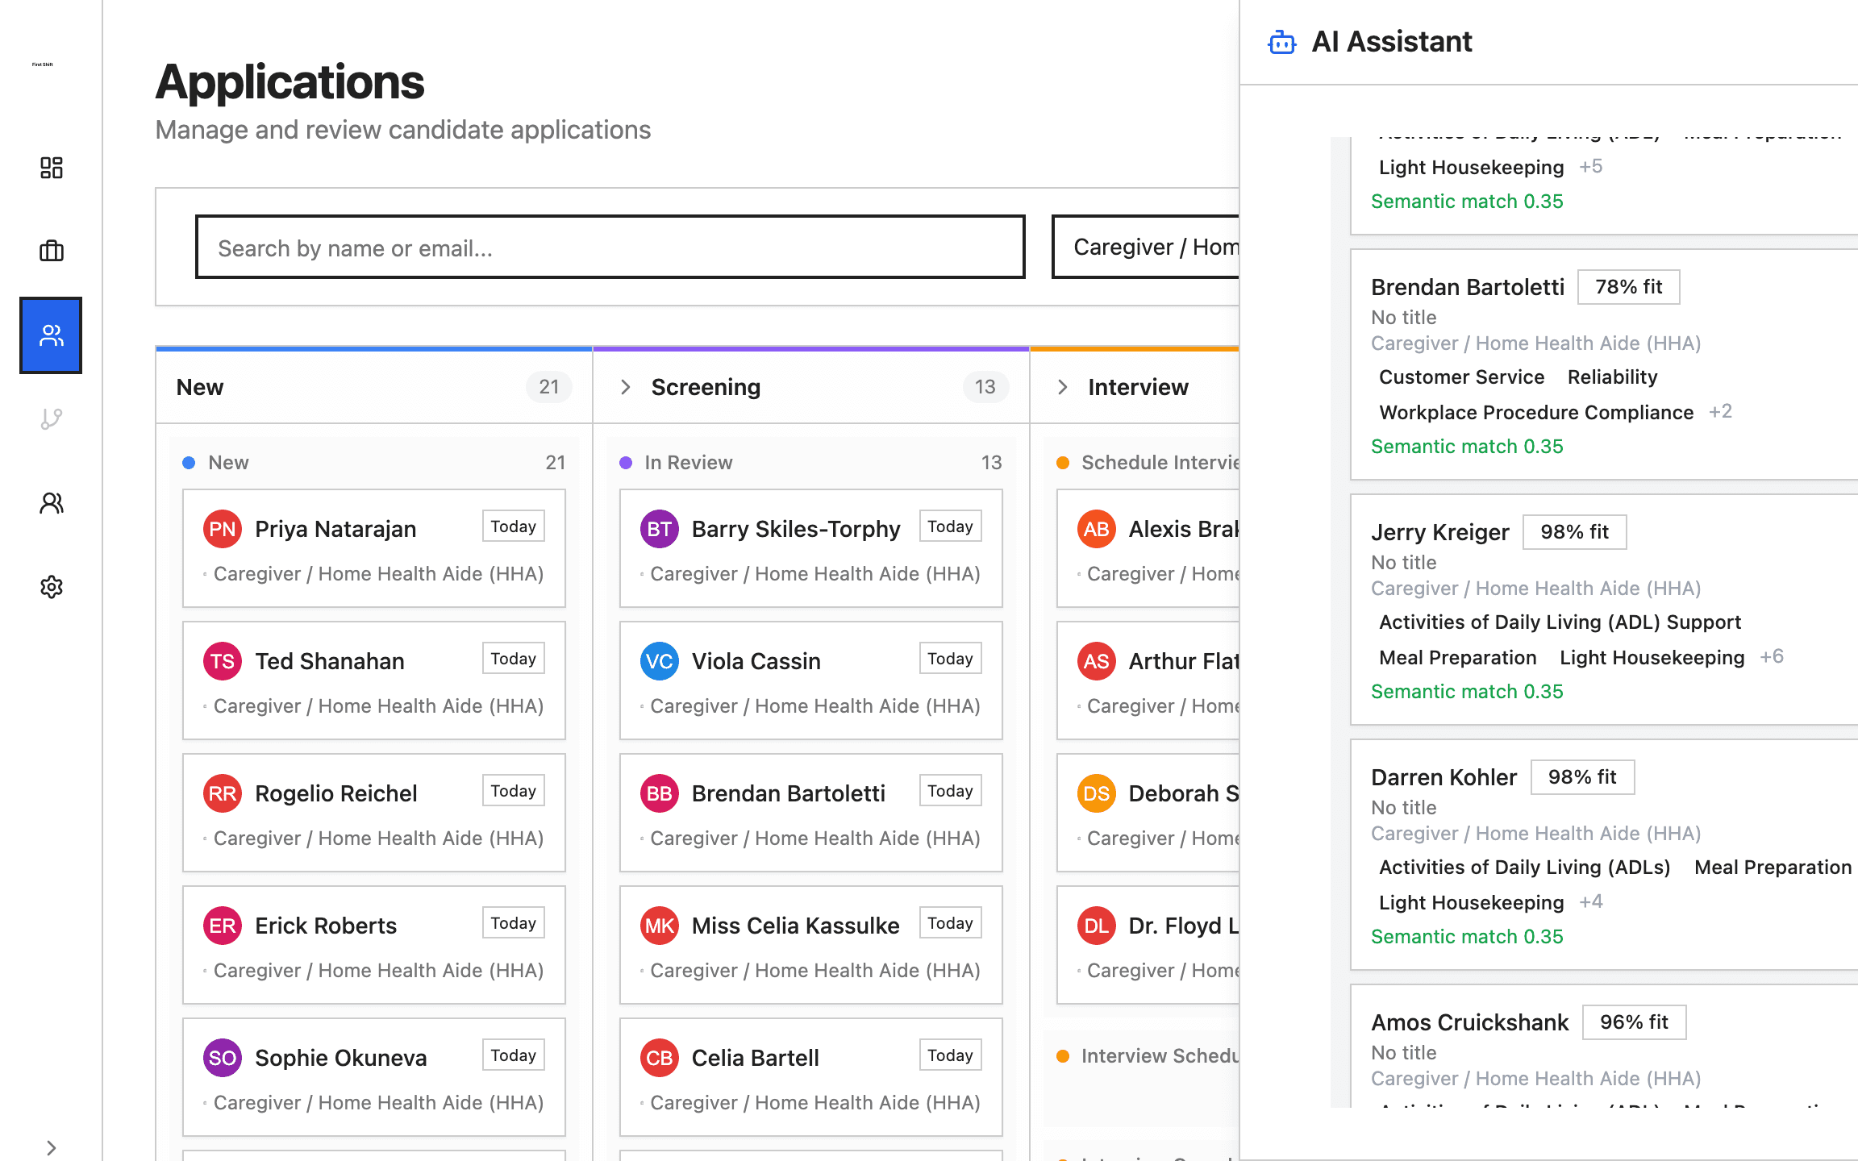Click the Interview column header title
Screen dimensions: 1858x1161
point(1138,387)
